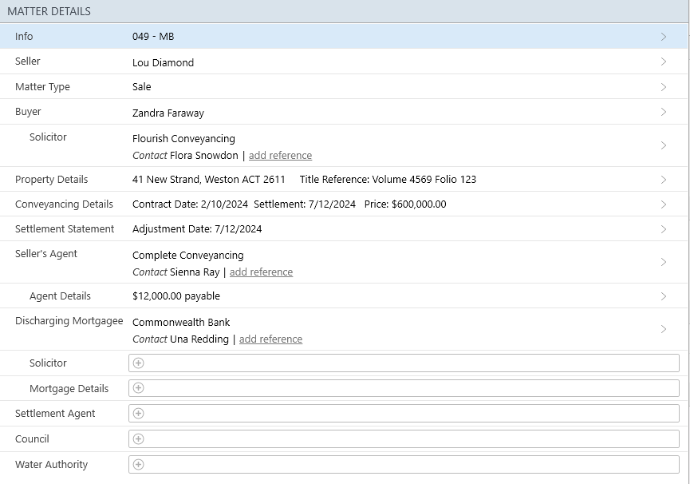Click plus icon in Mortgage Details row
690x484 pixels.
(138, 388)
